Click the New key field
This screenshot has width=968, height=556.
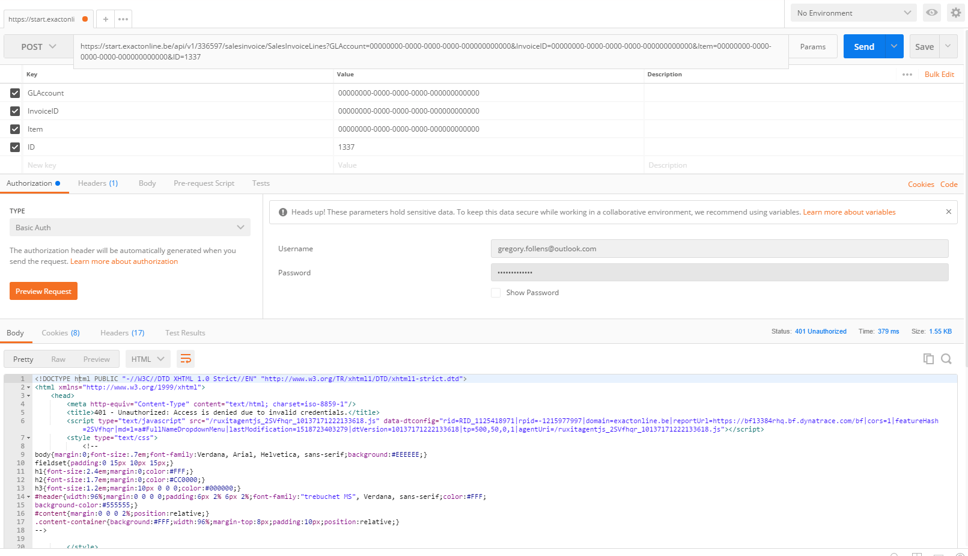coord(178,165)
